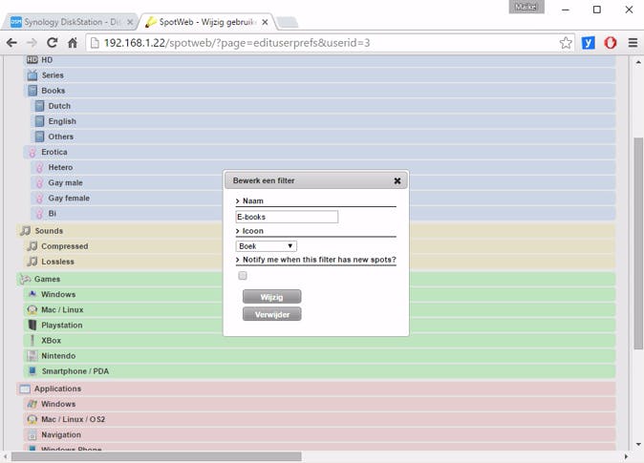Viewport: 644px width, 463px height.
Task: Click the Dutch books icon
Action: coord(39,106)
